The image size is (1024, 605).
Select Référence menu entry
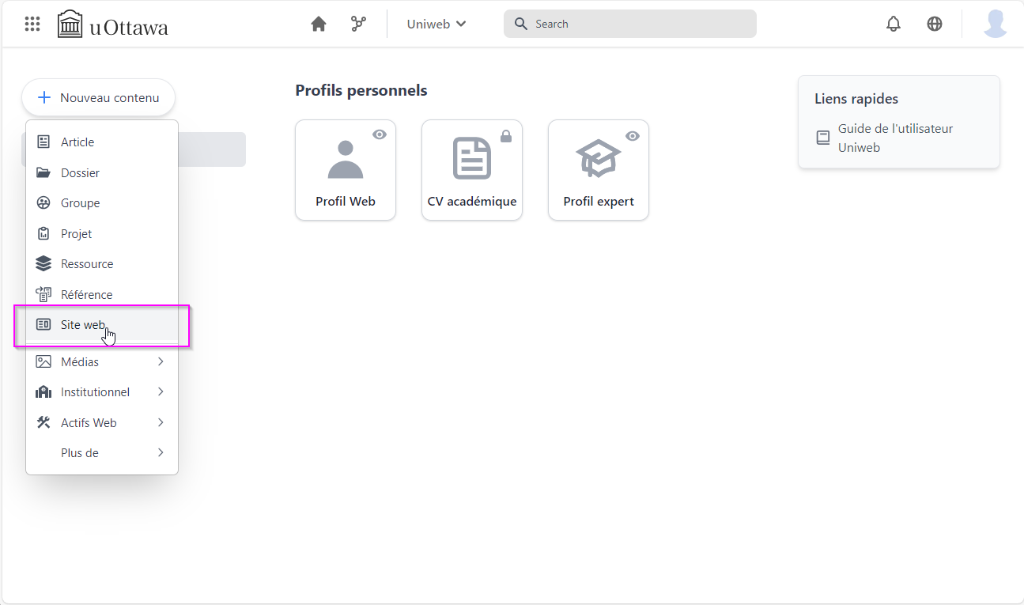tap(102, 295)
